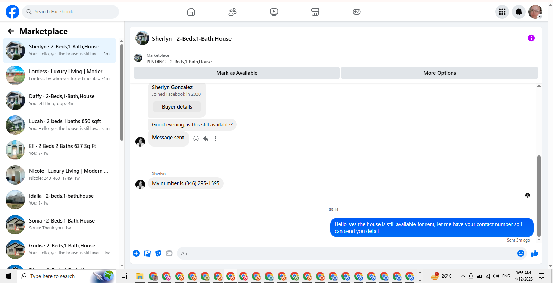Open the Eli 2 Beds 2 Baths conversation
Viewport: 553px width, 283px height.
pyautogui.click(x=59, y=150)
